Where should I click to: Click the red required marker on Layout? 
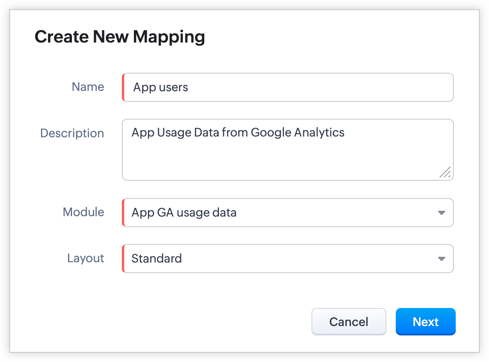click(123, 258)
